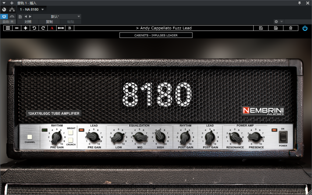Click the Lead channel red LED
The width and height of the screenshot is (312, 195).
pyautogui.click(x=82, y=130)
